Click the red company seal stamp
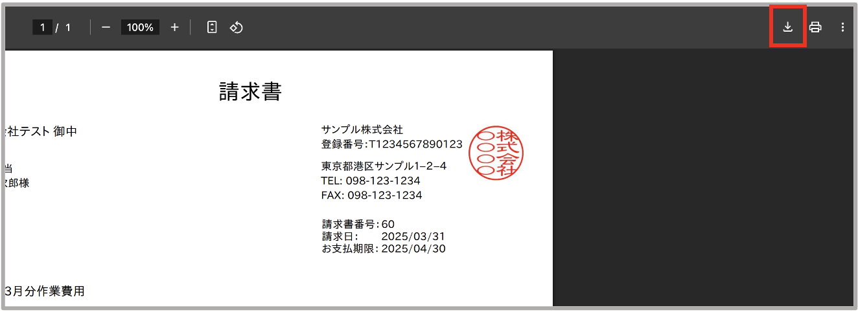Screen dimensions: 858x312 [496, 153]
